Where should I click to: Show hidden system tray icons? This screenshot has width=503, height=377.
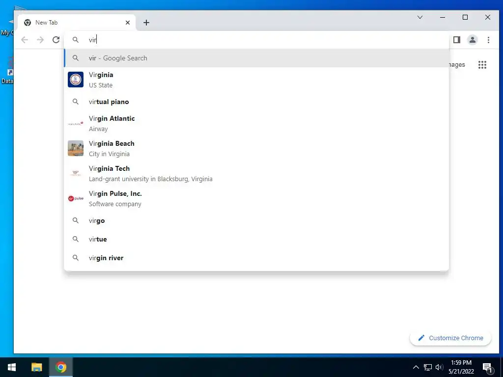coord(416,367)
